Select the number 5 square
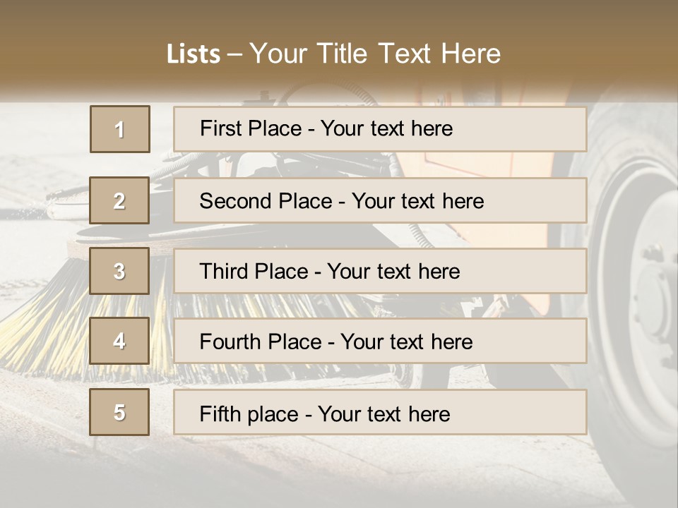 click(x=119, y=411)
